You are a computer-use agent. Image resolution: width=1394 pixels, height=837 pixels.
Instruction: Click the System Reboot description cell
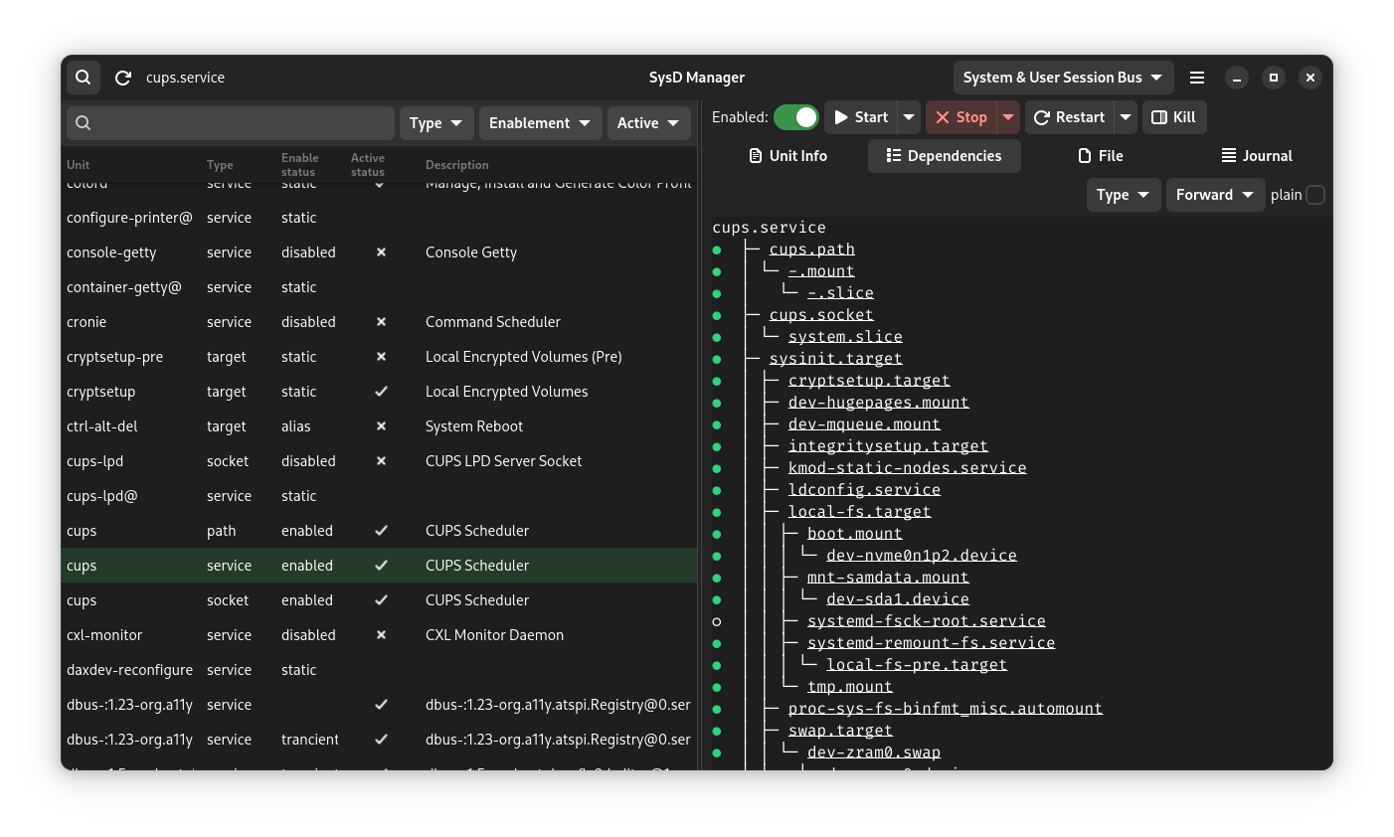(x=474, y=426)
